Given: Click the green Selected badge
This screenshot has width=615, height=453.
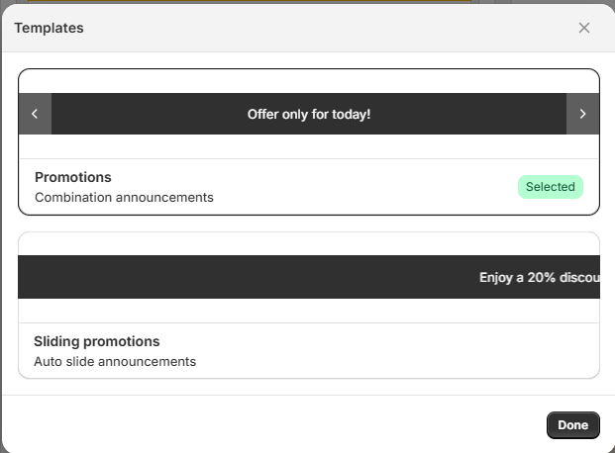Looking at the screenshot, I should (x=551, y=187).
